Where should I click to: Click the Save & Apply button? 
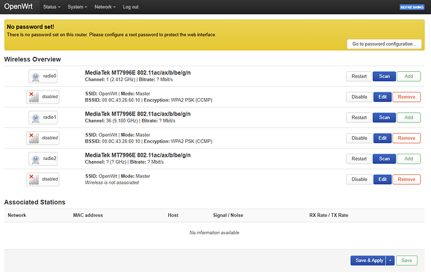pos(368,261)
